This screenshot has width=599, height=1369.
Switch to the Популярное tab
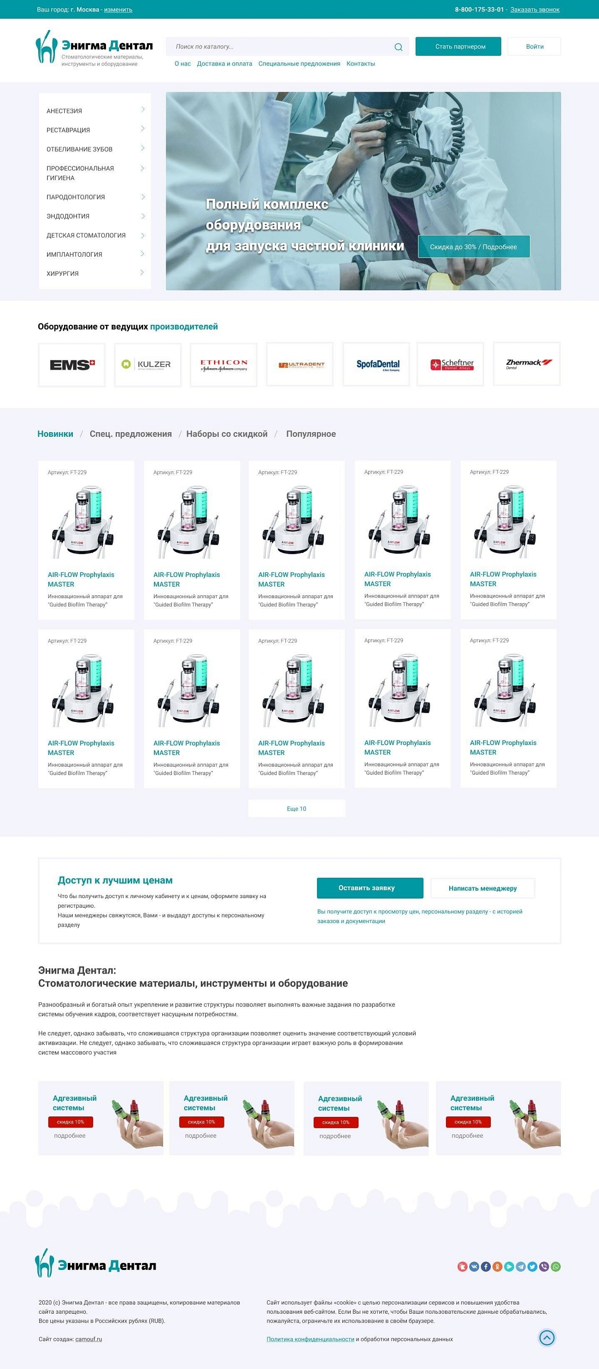(311, 434)
